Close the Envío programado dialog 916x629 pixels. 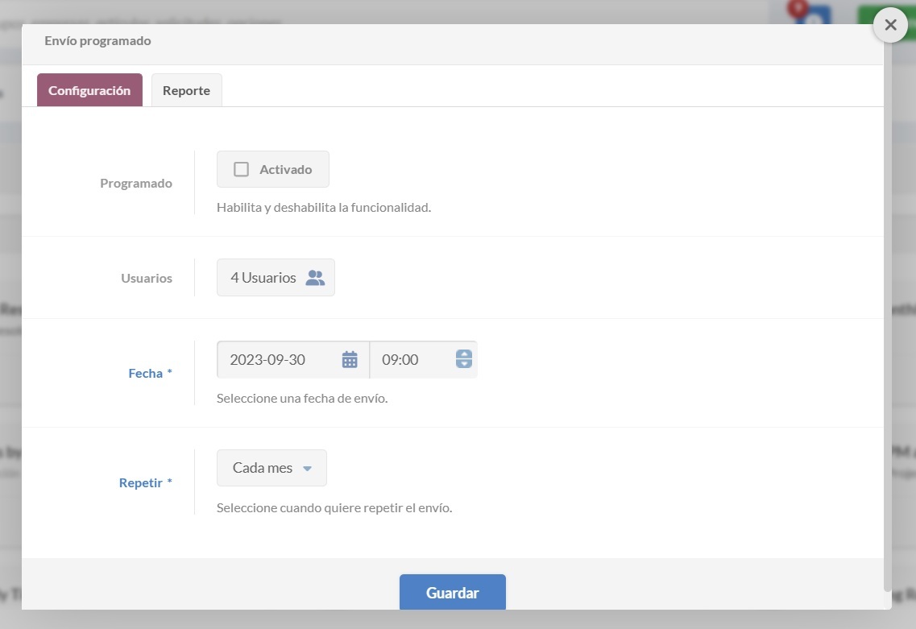(x=890, y=25)
